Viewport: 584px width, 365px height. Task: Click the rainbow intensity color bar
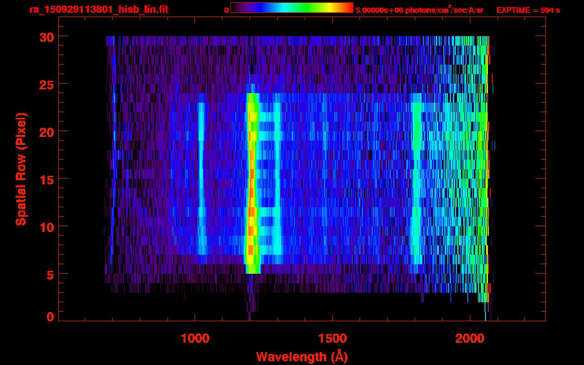tap(292, 8)
